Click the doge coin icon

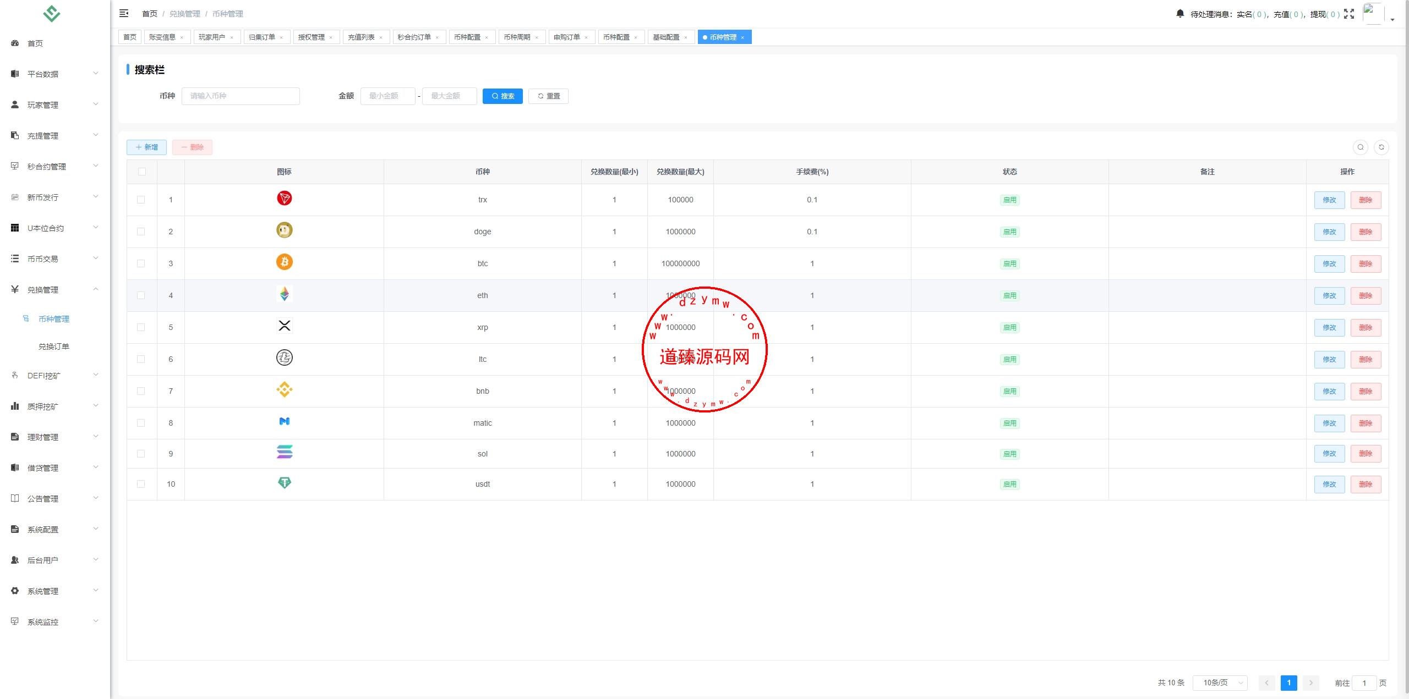(285, 230)
